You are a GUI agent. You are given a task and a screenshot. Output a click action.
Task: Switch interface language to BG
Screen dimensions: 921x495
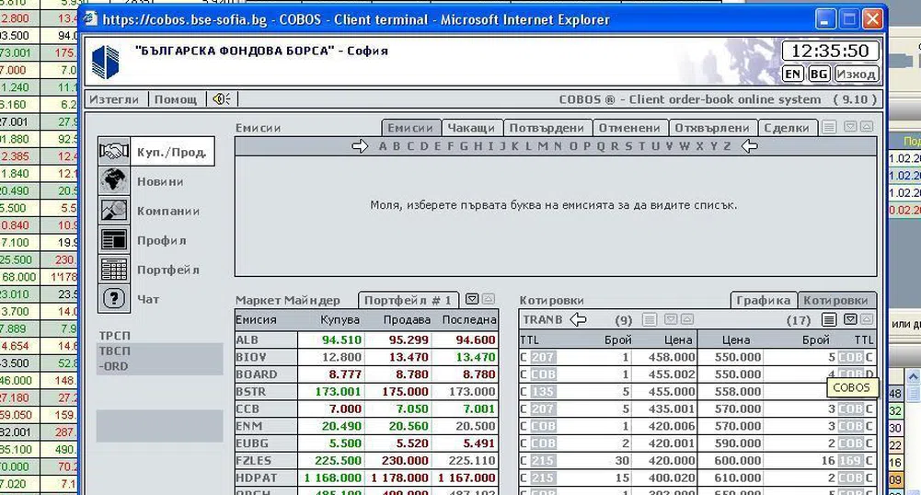coord(818,75)
